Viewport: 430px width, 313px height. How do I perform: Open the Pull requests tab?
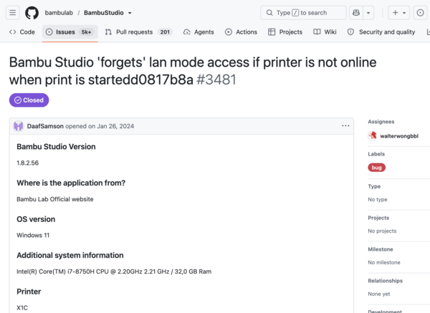pyautogui.click(x=138, y=32)
